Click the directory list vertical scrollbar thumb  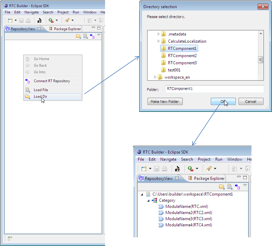tap(261, 60)
